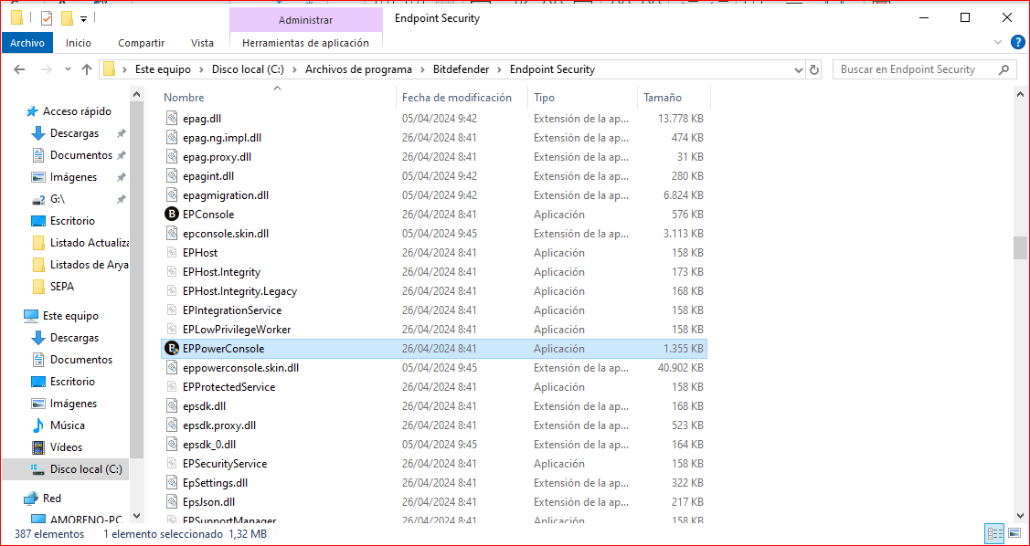Expand the chevron after Archivos de programa breadcrumb
1030x546 pixels.
[422, 69]
